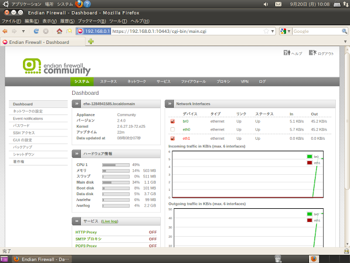
Task: Click the Firefox forward arrow button
Action: 14,31
